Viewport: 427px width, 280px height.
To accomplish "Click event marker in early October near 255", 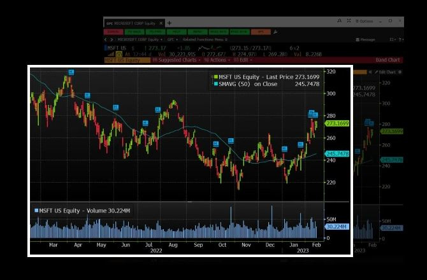I will point(215,144).
